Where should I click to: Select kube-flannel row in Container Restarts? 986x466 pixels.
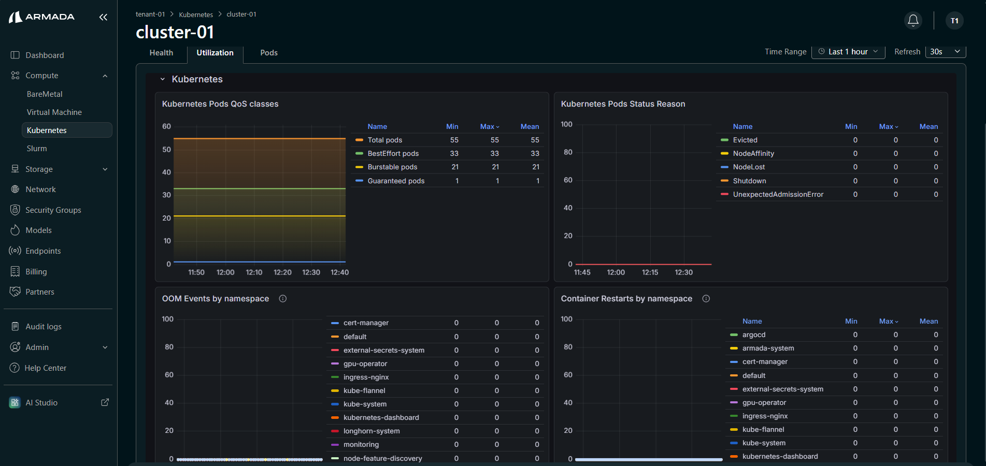click(834, 430)
